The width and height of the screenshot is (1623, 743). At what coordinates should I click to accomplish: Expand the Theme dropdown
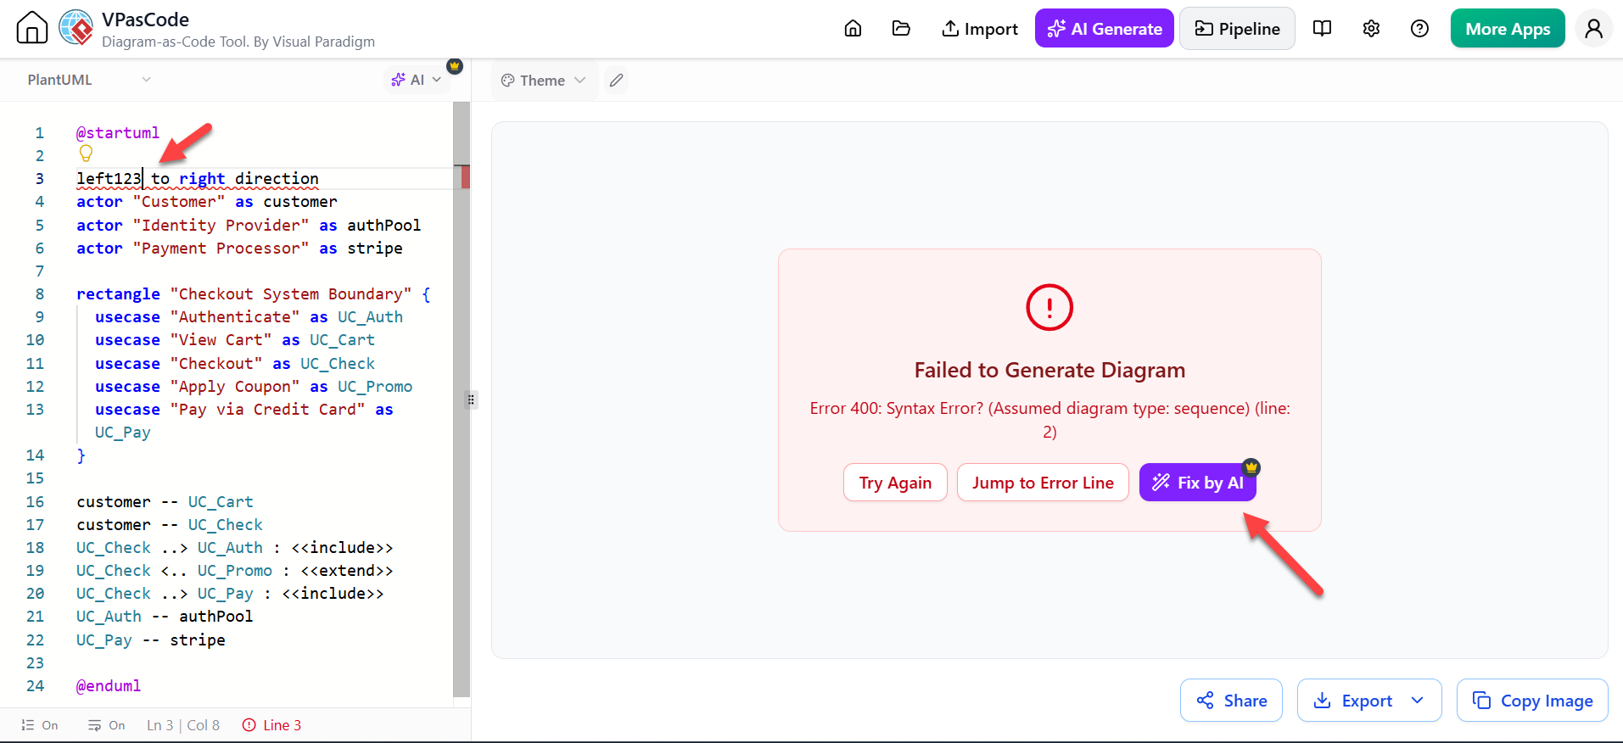click(543, 81)
